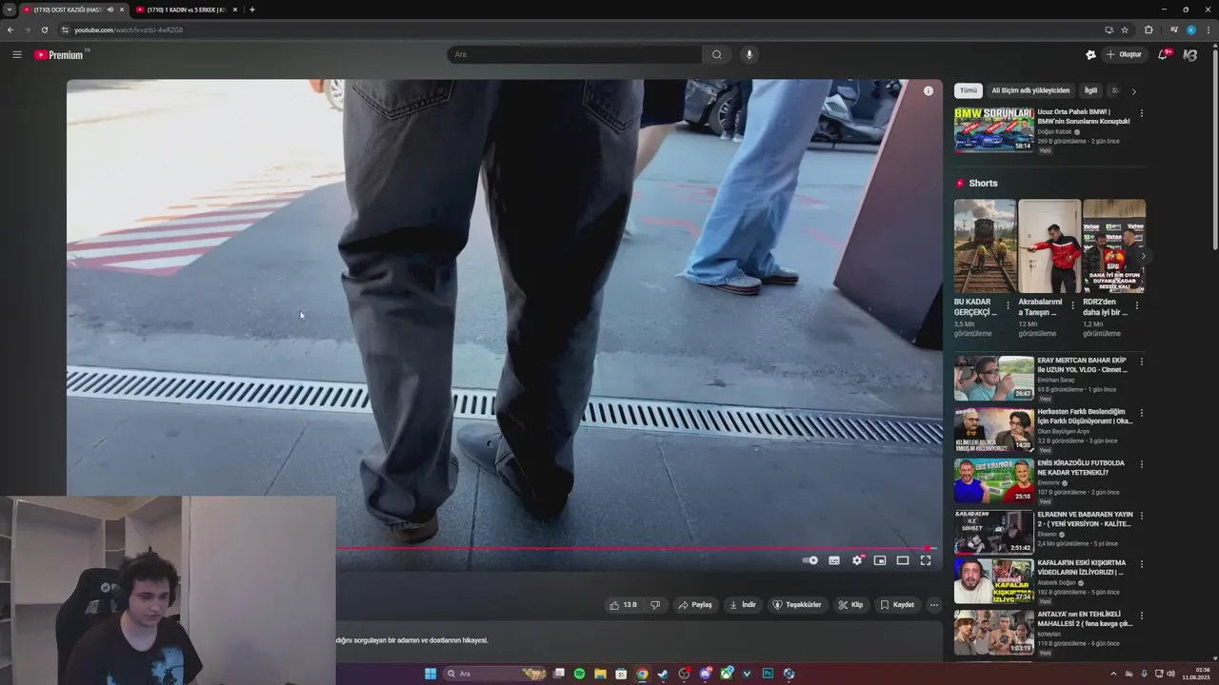Open options for ENİS KİRAZOĞLU video
This screenshot has width=1219, height=685.
pyautogui.click(x=1142, y=464)
